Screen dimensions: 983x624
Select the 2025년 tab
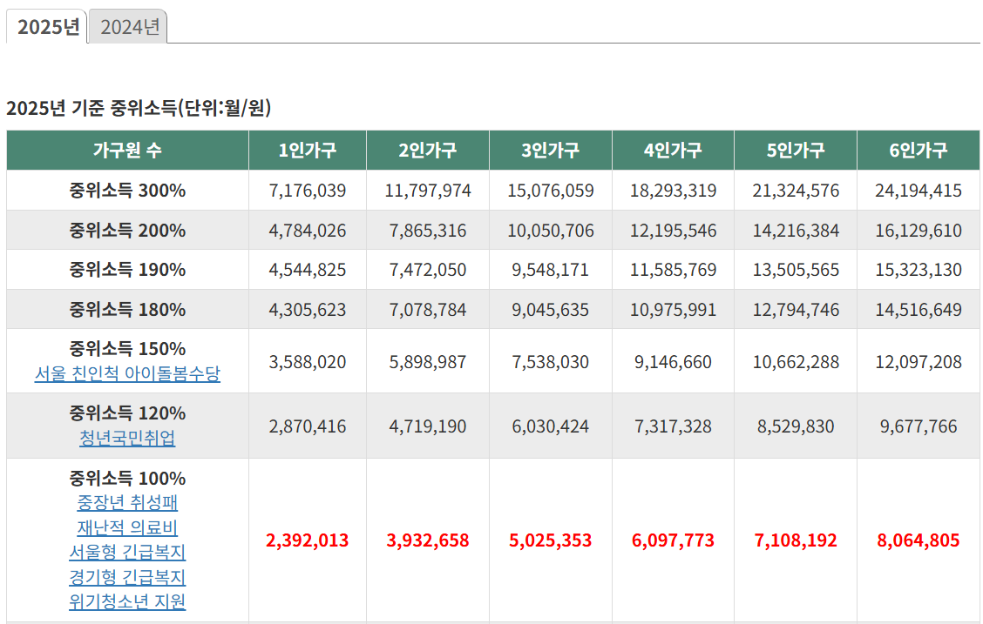[46, 27]
